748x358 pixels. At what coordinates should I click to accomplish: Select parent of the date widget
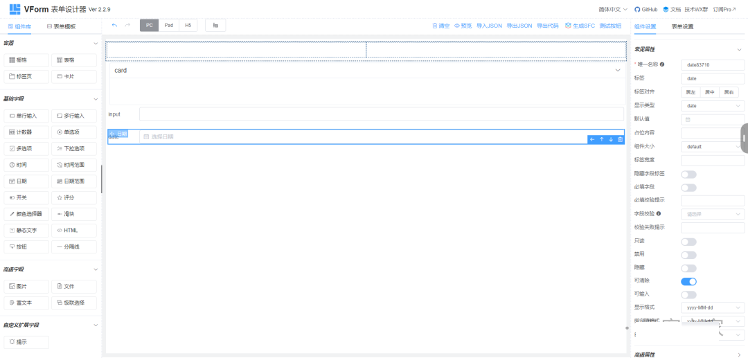pyautogui.click(x=592, y=139)
